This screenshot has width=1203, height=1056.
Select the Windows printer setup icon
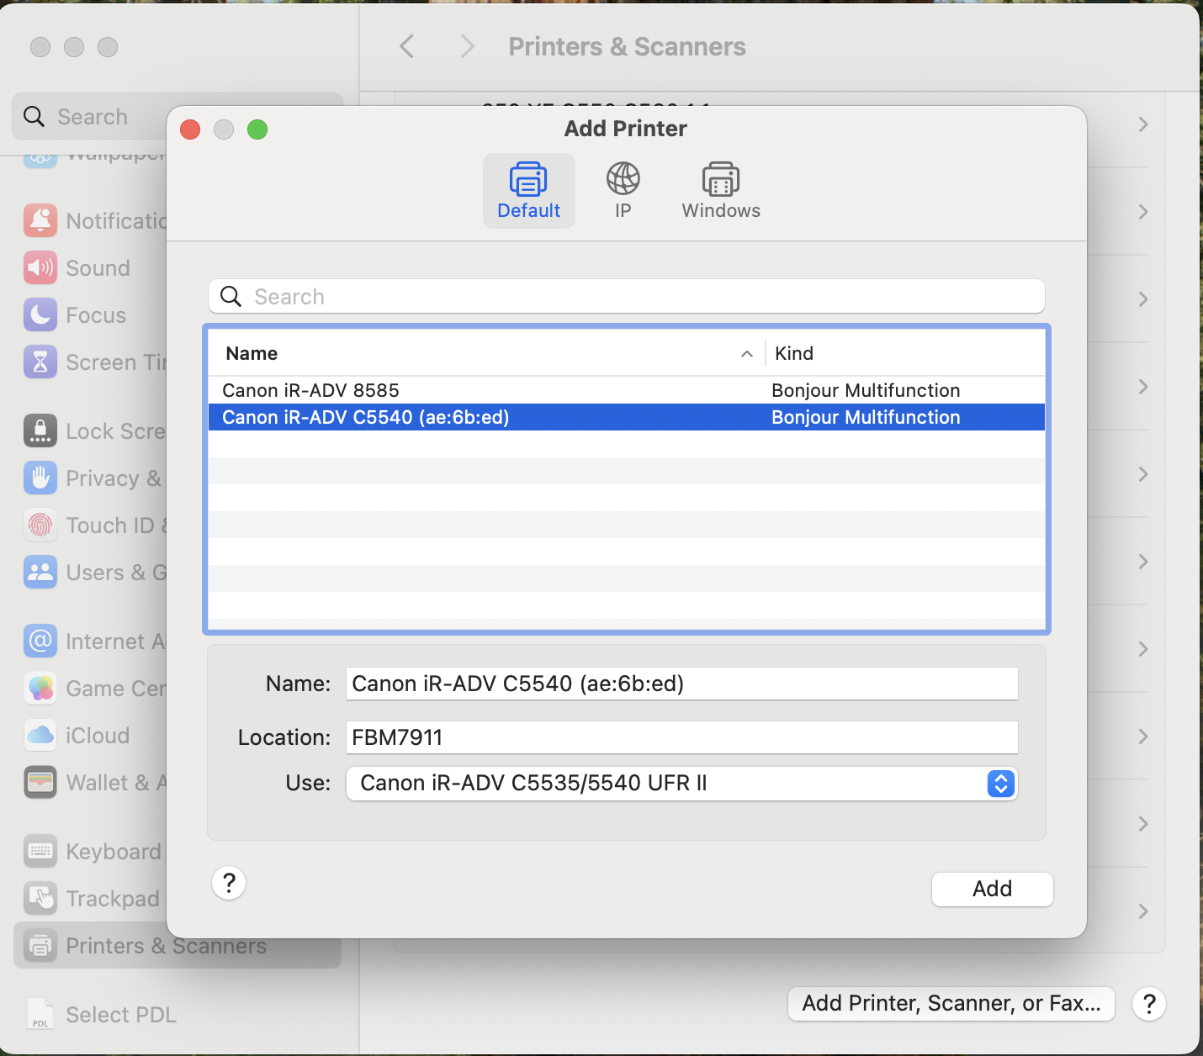point(720,189)
